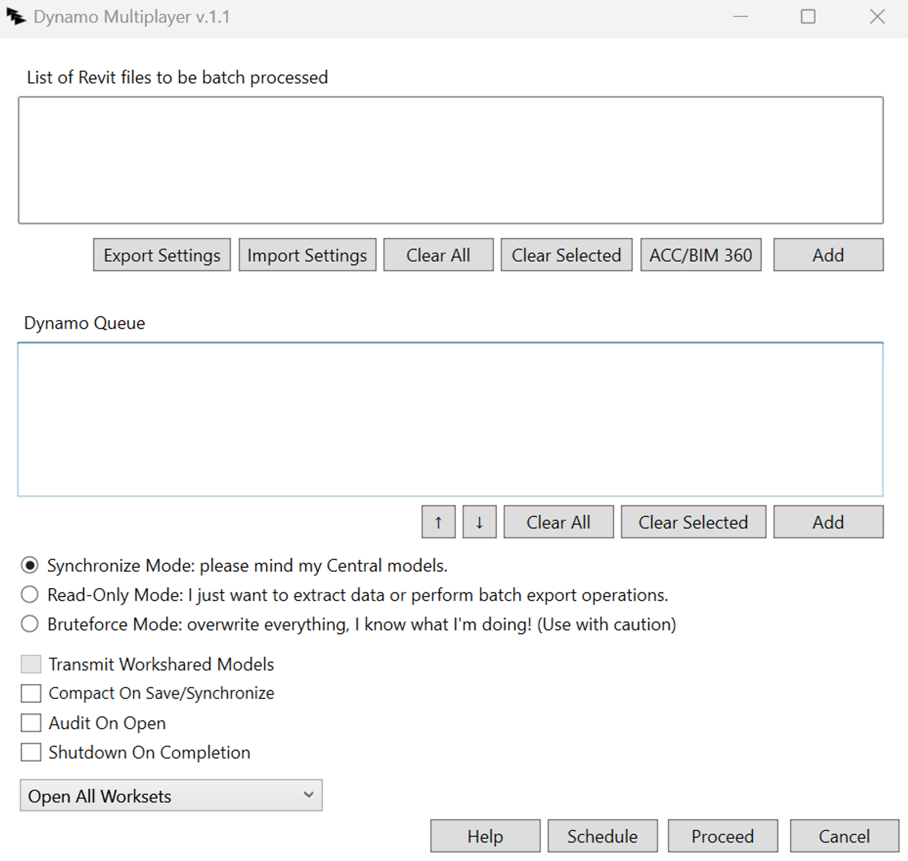Enable Shutdown On Completion checkbox

(x=31, y=753)
